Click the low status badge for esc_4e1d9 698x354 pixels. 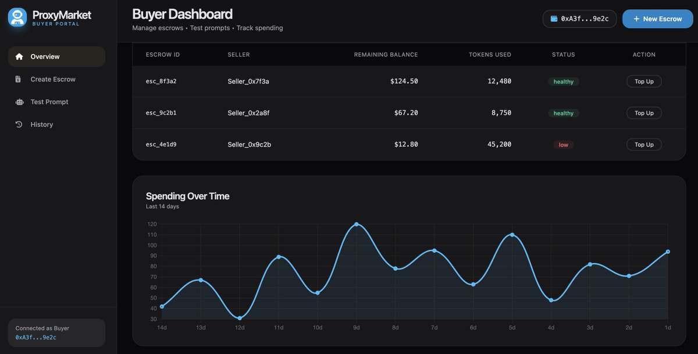point(563,144)
